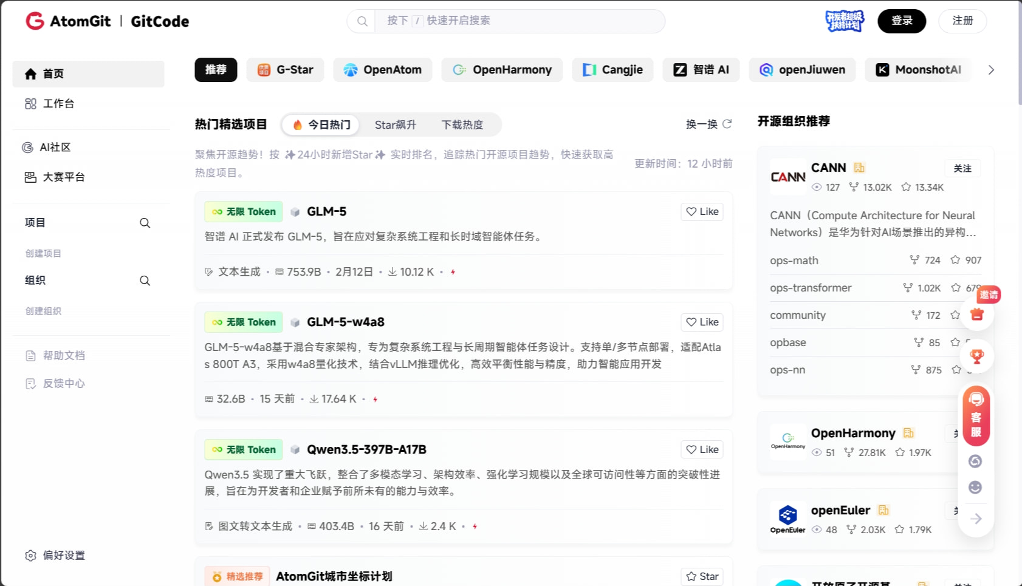Open the openEuler organization logo
The width and height of the screenshot is (1022, 586).
pyautogui.click(x=788, y=519)
